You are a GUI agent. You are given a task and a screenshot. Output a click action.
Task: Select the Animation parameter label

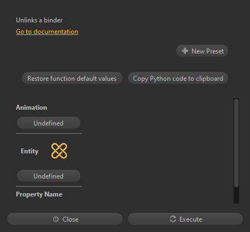tap(32, 108)
